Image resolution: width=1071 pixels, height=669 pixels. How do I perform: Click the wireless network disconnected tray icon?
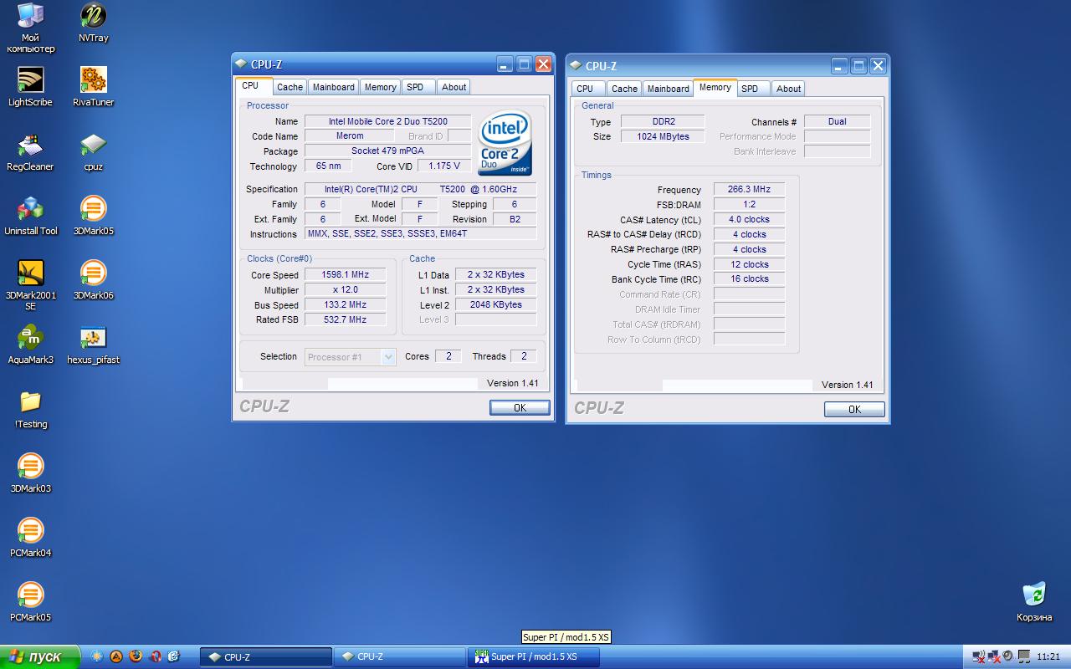(979, 657)
